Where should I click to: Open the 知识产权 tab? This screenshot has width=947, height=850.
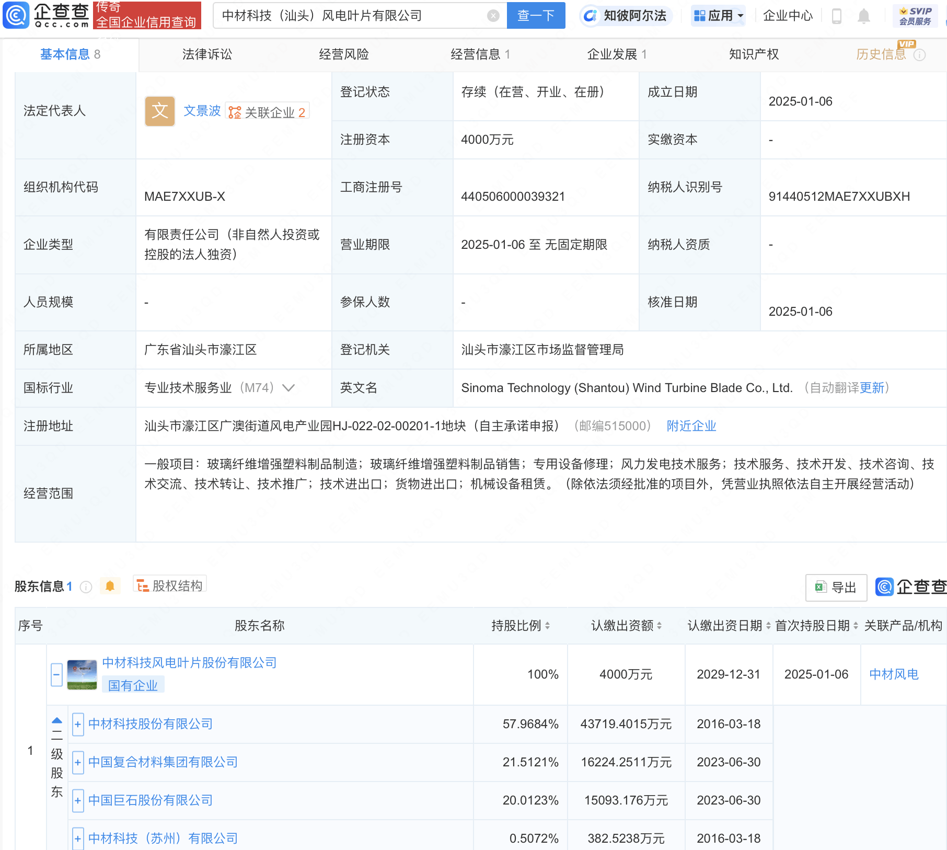[x=753, y=54]
